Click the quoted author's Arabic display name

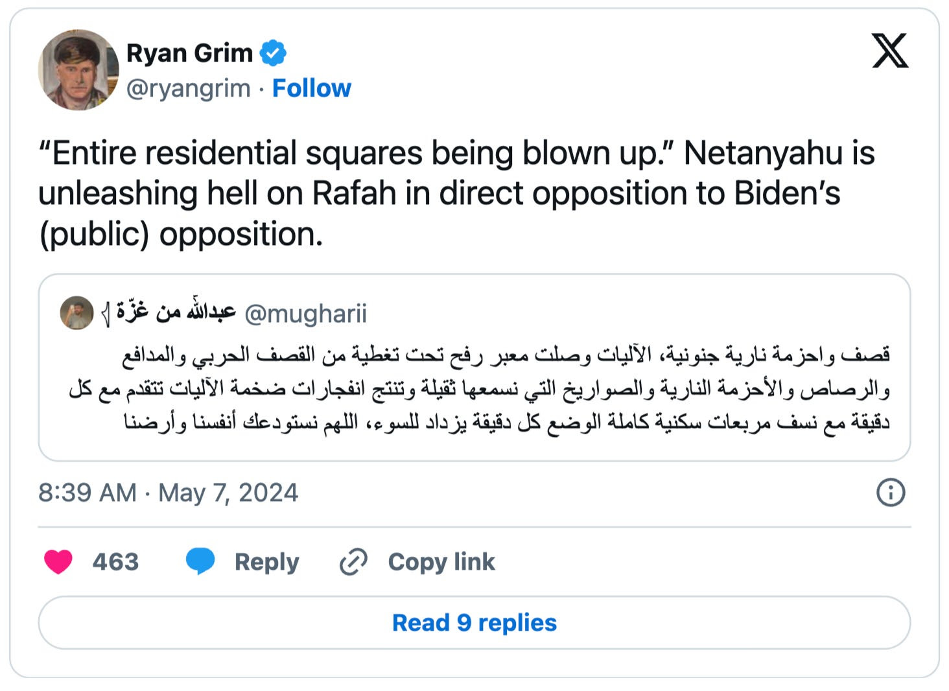click(169, 312)
